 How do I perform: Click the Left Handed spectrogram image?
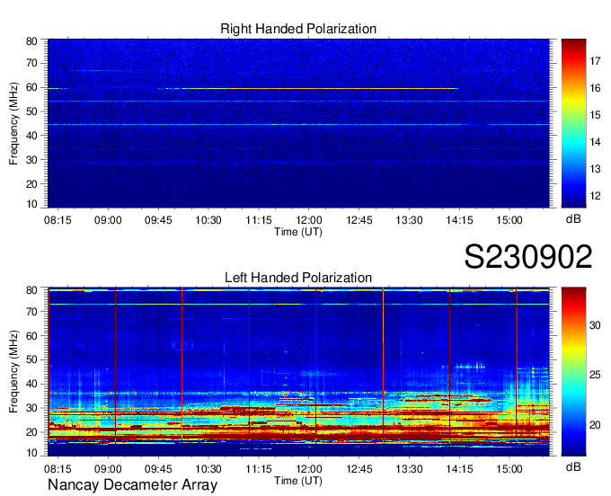[298, 372]
